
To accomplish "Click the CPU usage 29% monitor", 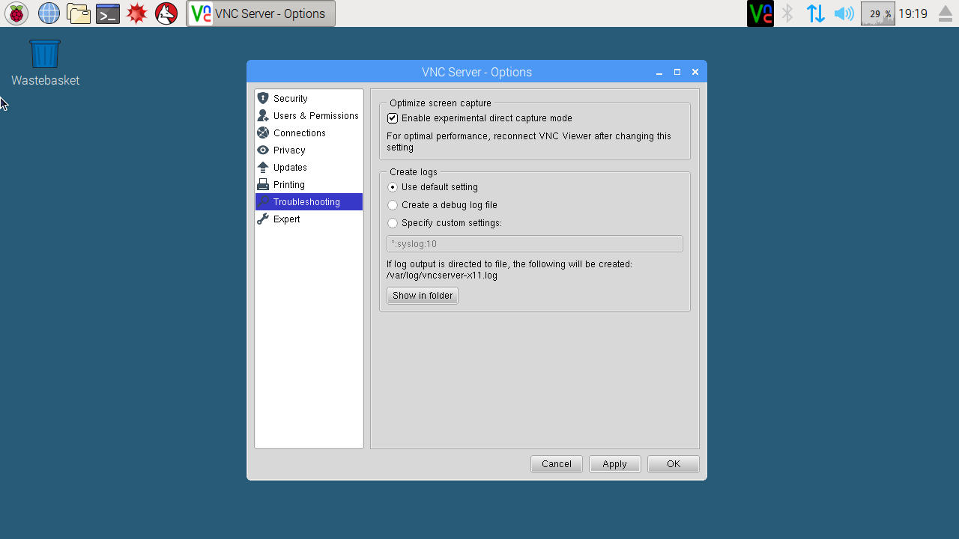I will (878, 13).
